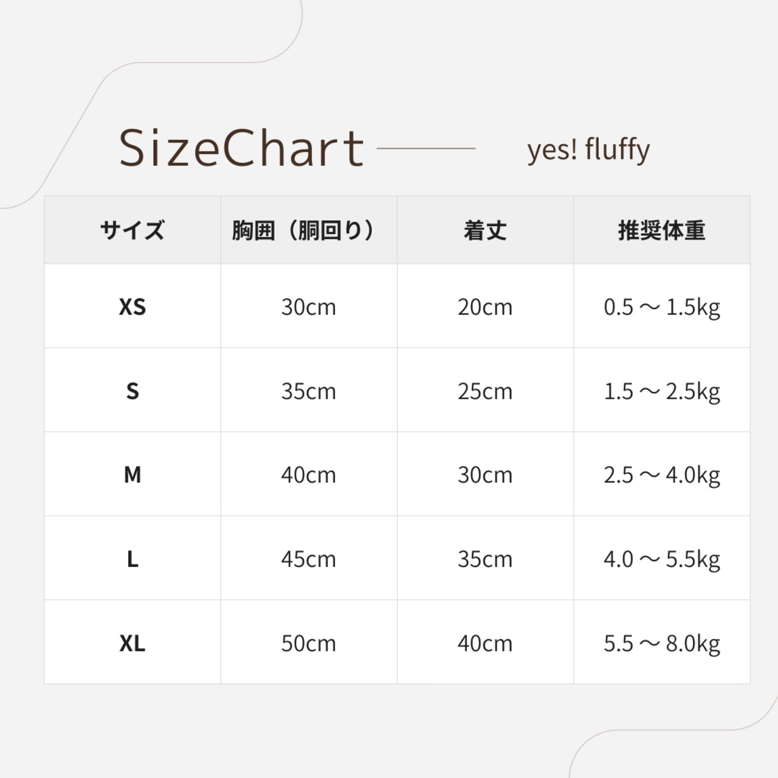
Task: Select the S size row label
Action: [133, 391]
